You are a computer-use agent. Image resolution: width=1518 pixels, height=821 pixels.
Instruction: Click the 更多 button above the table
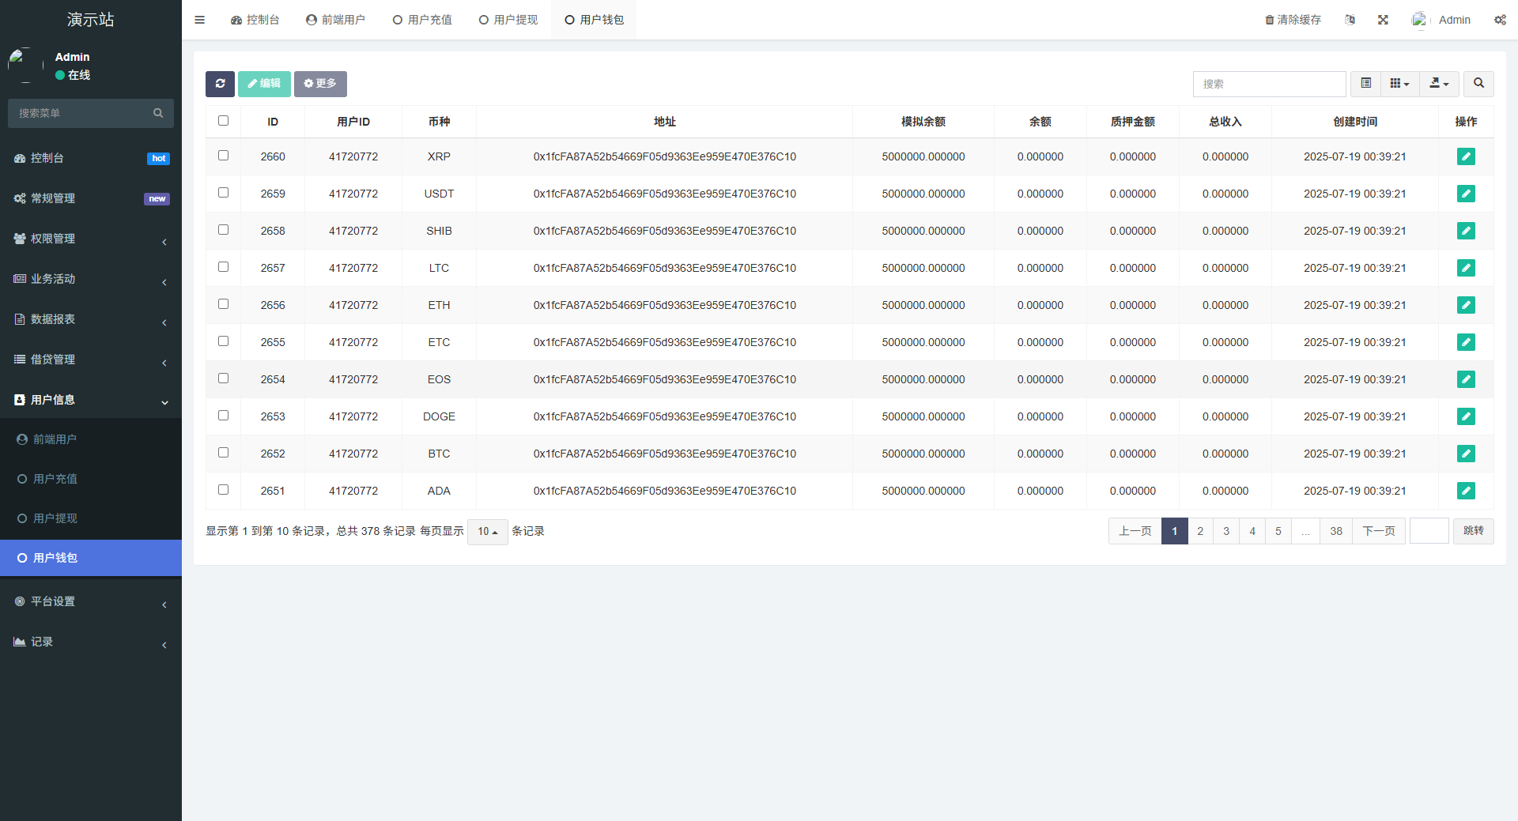click(320, 84)
